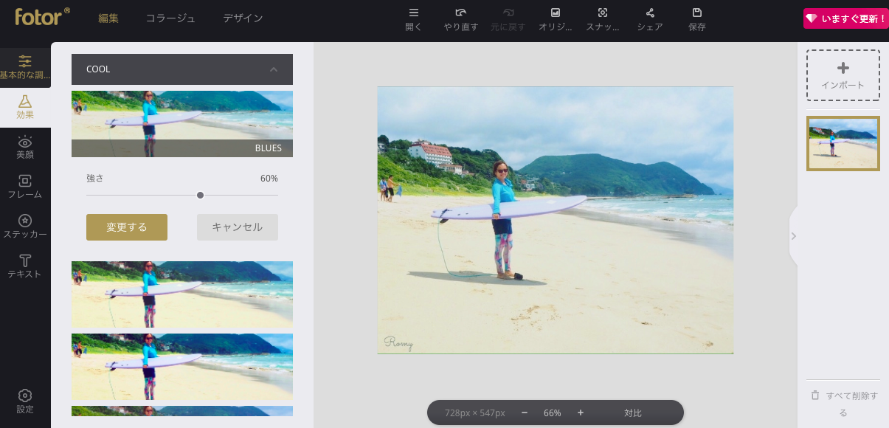Click the 60% intensity value

[x=269, y=179]
